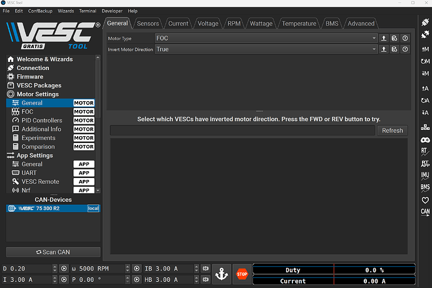Open the Motor Type dropdown
432x288 pixels.
pyautogui.click(x=265, y=38)
